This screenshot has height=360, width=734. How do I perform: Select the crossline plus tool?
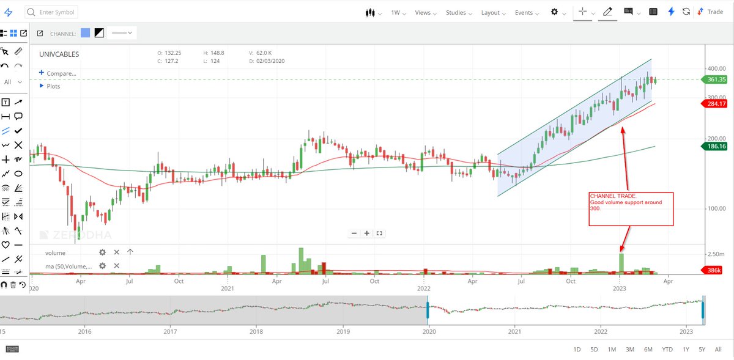6,159
